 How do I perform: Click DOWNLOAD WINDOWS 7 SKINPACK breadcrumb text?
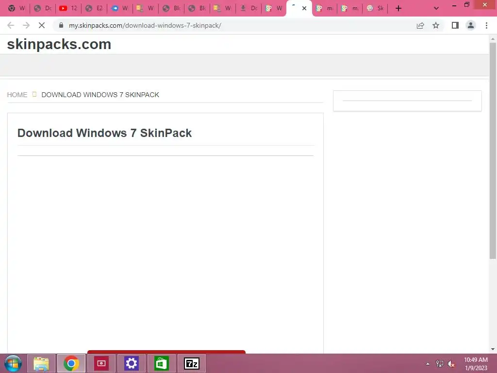click(x=100, y=95)
